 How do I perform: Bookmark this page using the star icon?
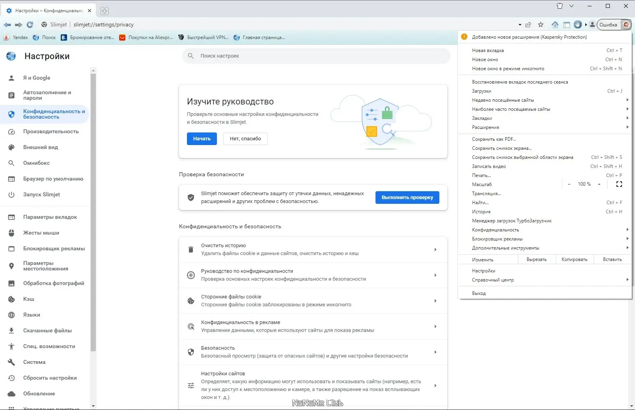click(541, 24)
